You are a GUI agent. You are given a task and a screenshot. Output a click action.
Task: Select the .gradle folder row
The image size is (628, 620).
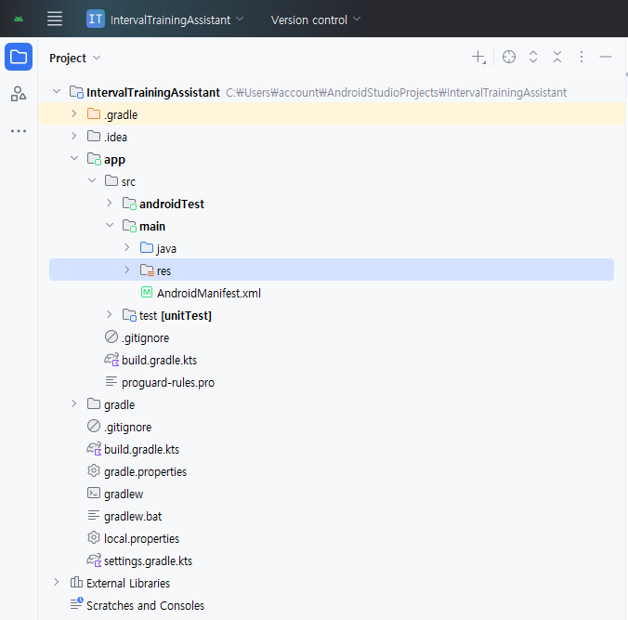(x=332, y=114)
